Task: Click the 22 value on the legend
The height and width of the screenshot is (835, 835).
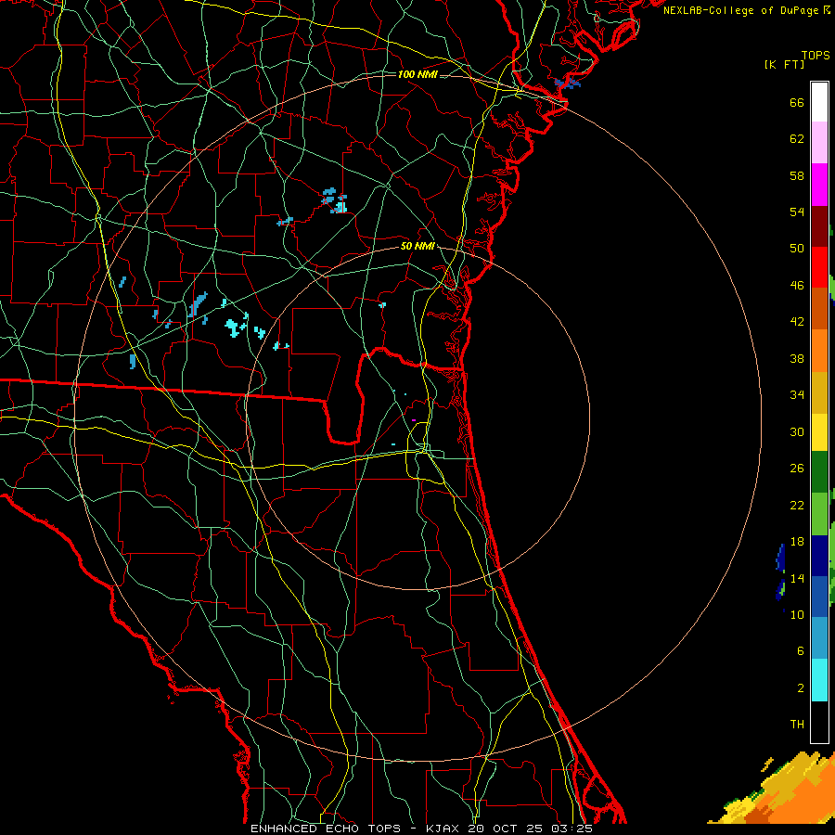Action: point(797,506)
